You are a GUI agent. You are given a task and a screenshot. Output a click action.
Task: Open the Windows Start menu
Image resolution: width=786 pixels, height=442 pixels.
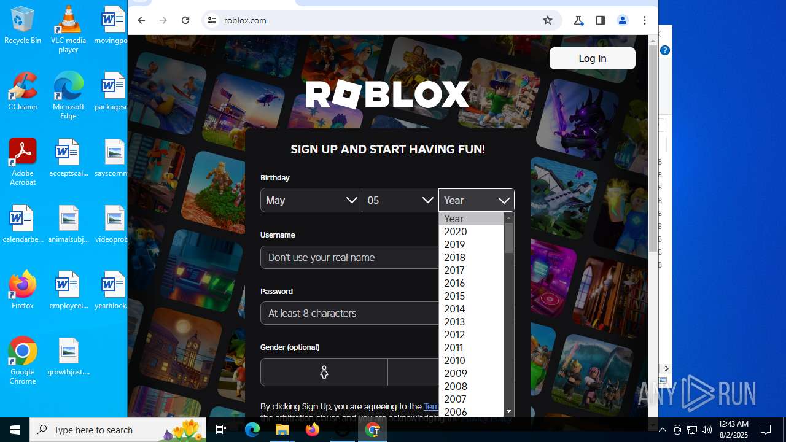15,430
